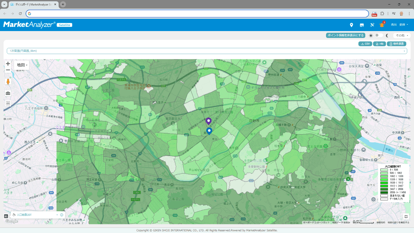Screen dimensions: 414x233
Task: Expand the その他 dropdown
Action: click(402, 36)
